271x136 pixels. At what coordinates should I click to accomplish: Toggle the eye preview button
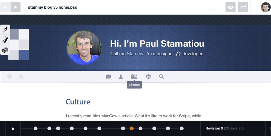coord(230,7)
